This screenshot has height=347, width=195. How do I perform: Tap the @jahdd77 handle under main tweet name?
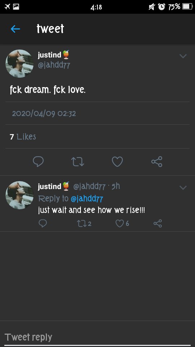point(54,65)
